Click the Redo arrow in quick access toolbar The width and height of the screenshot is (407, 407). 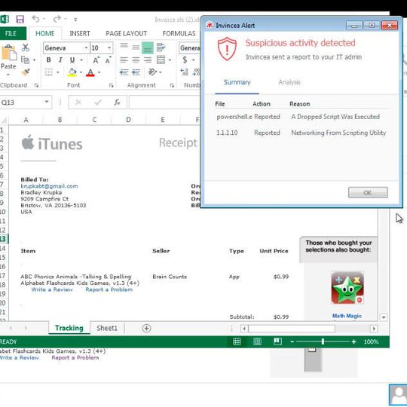pos(57,19)
